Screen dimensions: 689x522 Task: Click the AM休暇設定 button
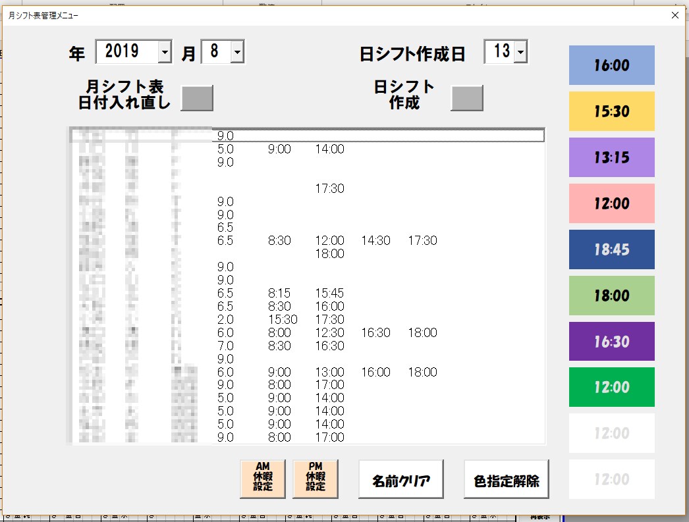coord(263,479)
